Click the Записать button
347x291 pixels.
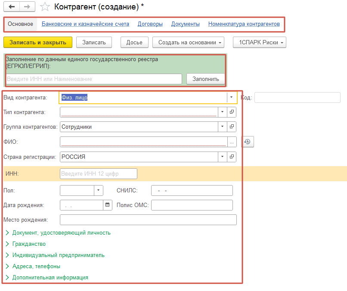coord(94,42)
